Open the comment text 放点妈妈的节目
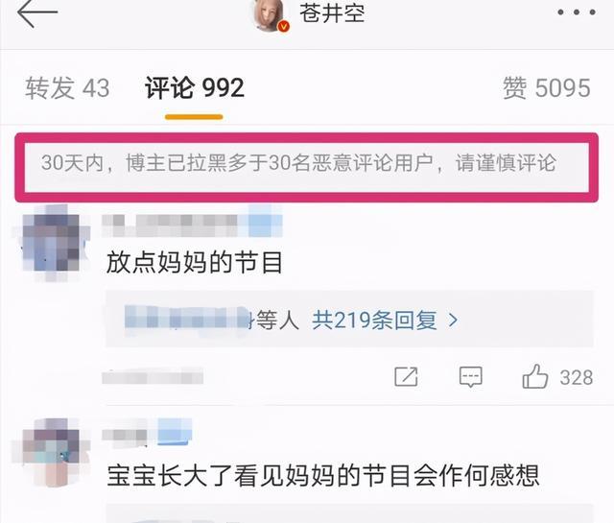The image size is (614, 523). point(195,262)
